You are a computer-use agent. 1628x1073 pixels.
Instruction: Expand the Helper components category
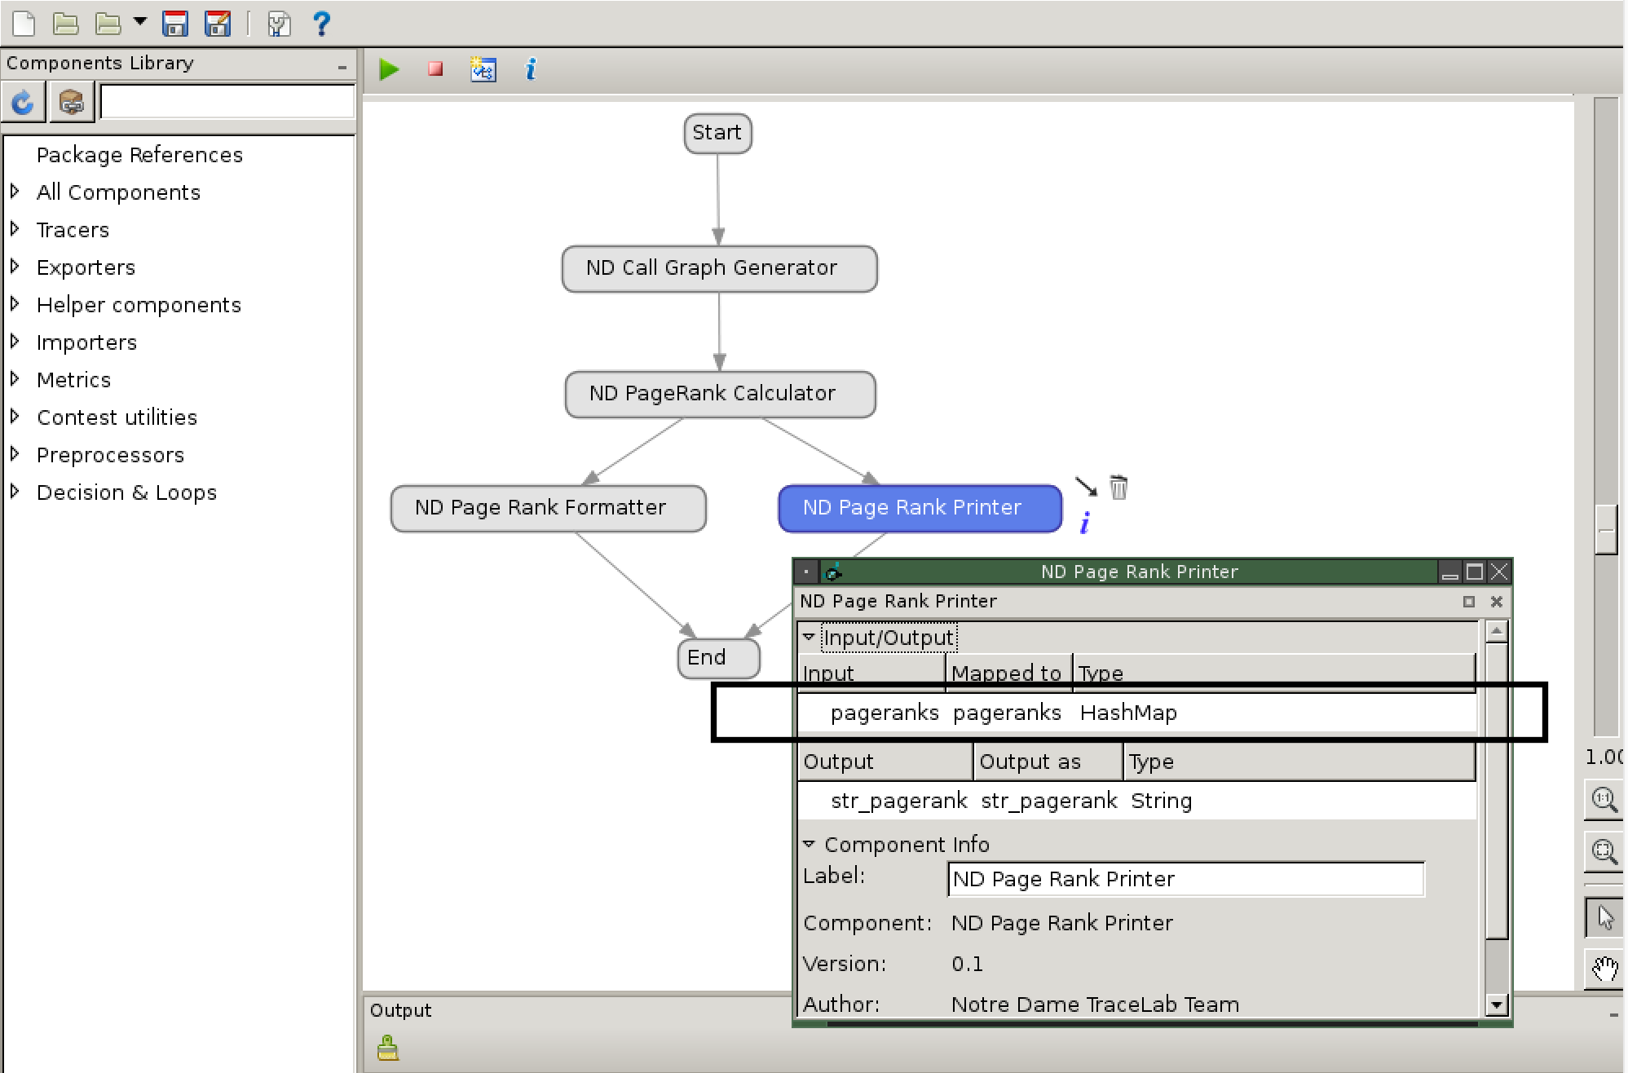click(x=15, y=304)
